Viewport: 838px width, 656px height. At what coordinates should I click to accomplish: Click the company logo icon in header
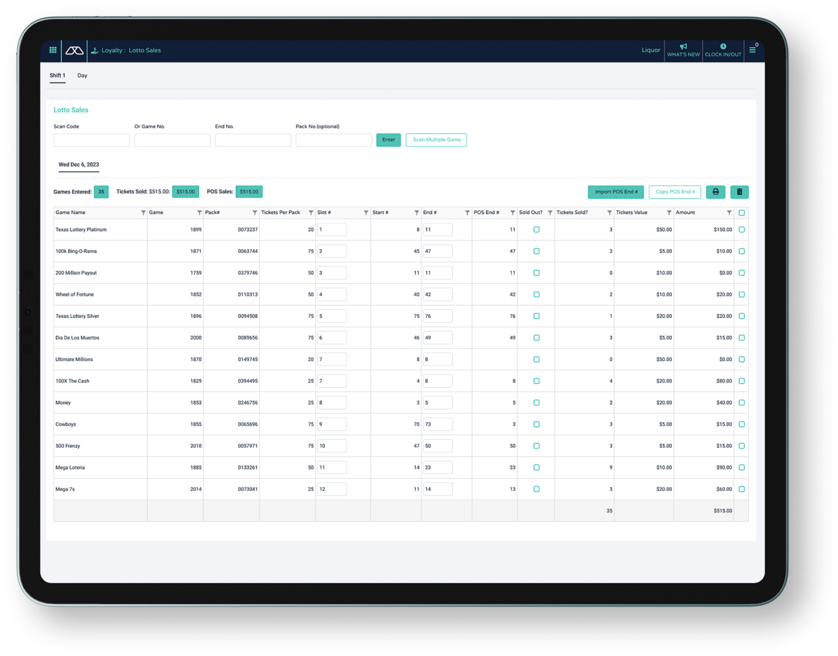pyautogui.click(x=75, y=51)
